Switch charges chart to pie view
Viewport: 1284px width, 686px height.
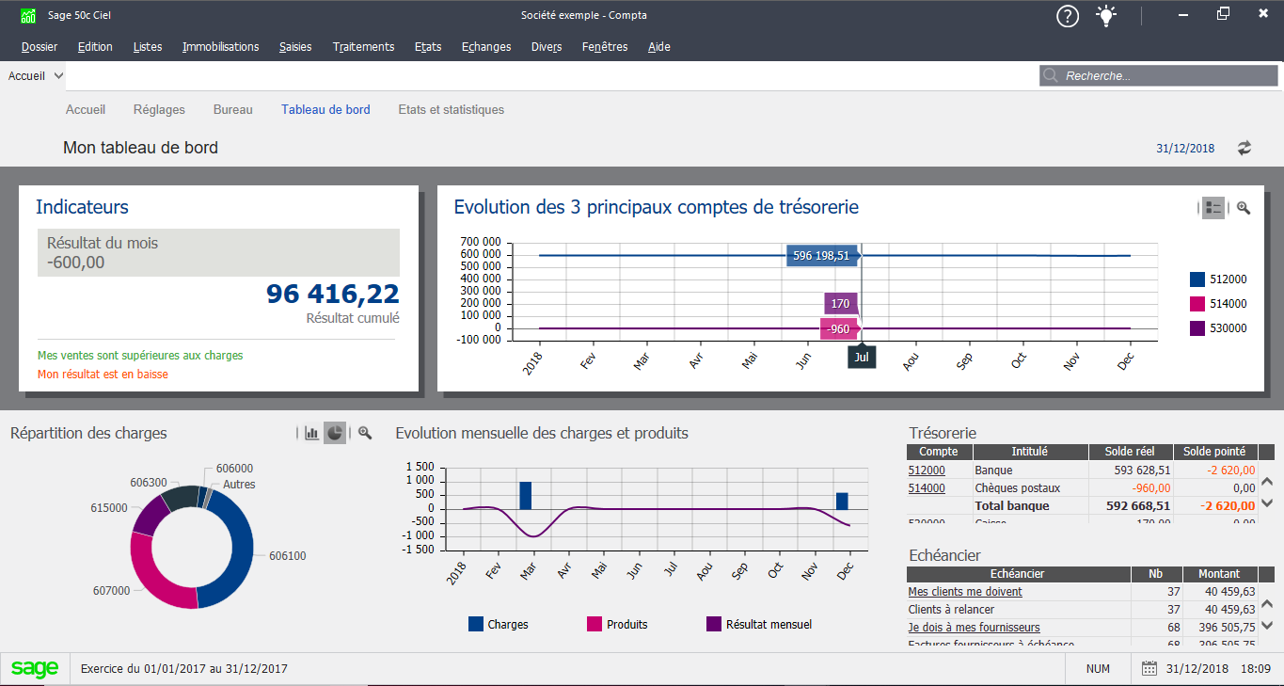[335, 433]
